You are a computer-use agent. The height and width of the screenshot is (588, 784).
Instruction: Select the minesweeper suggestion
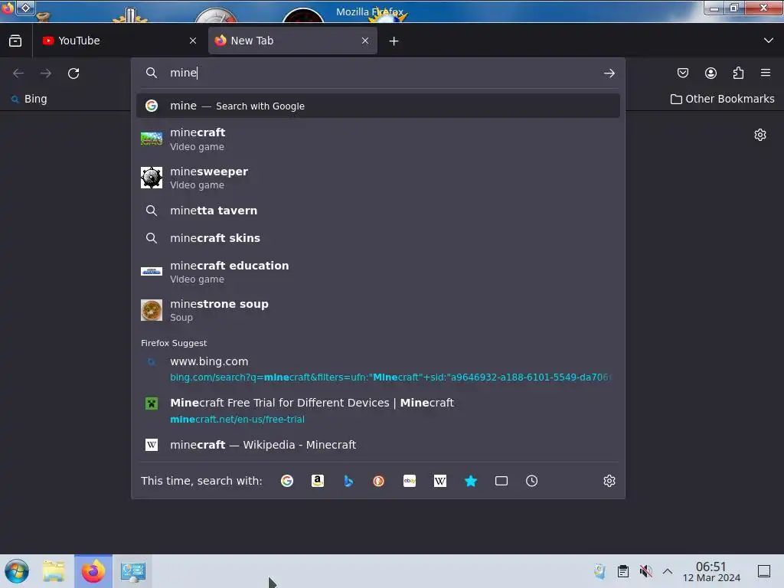click(x=378, y=178)
